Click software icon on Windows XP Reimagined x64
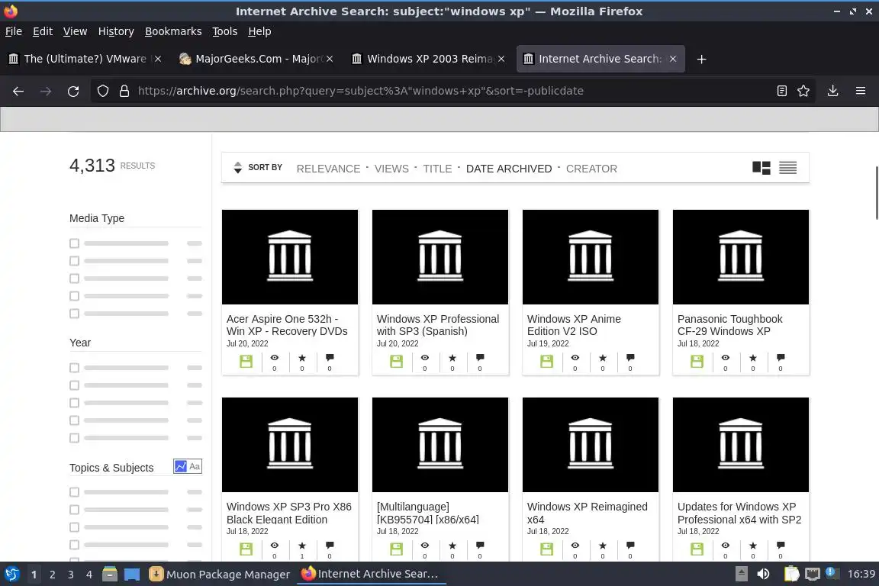This screenshot has width=879, height=586. click(x=546, y=549)
